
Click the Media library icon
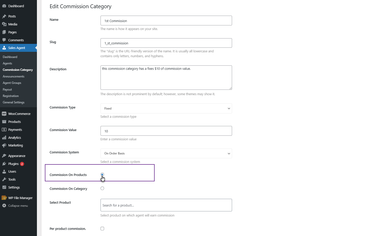point(4,24)
